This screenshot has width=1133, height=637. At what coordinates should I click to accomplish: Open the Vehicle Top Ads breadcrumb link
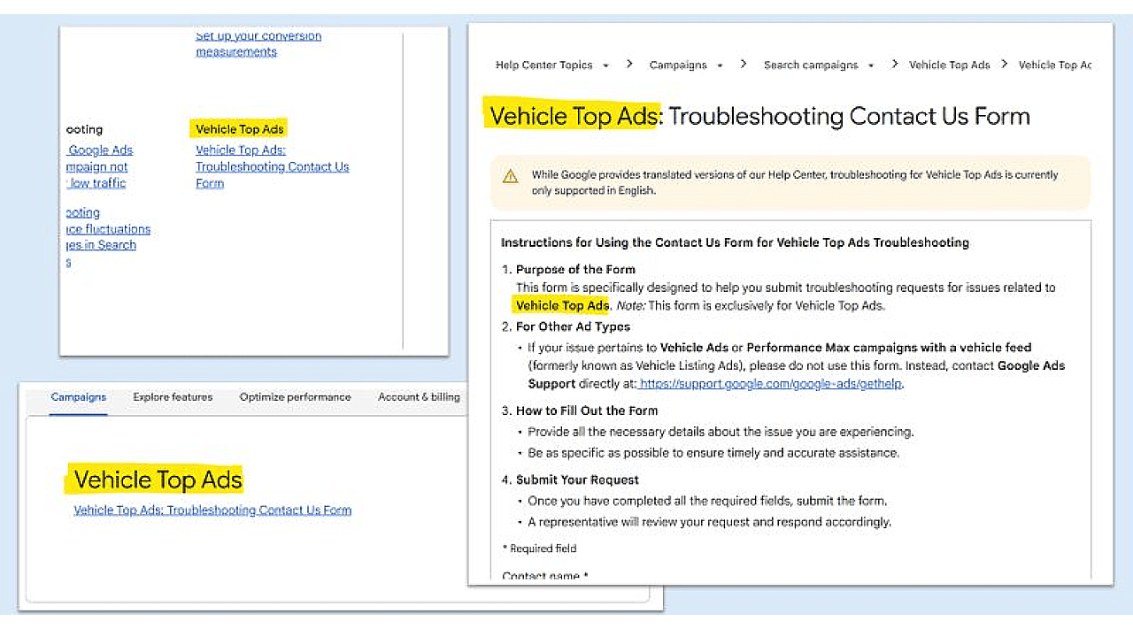tap(949, 65)
